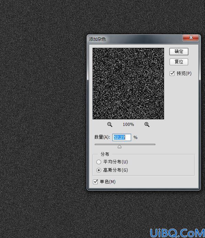The image size is (205, 238).
Task: Close the Add Noise (添加杂色) dialog
Action: pos(191,37)
